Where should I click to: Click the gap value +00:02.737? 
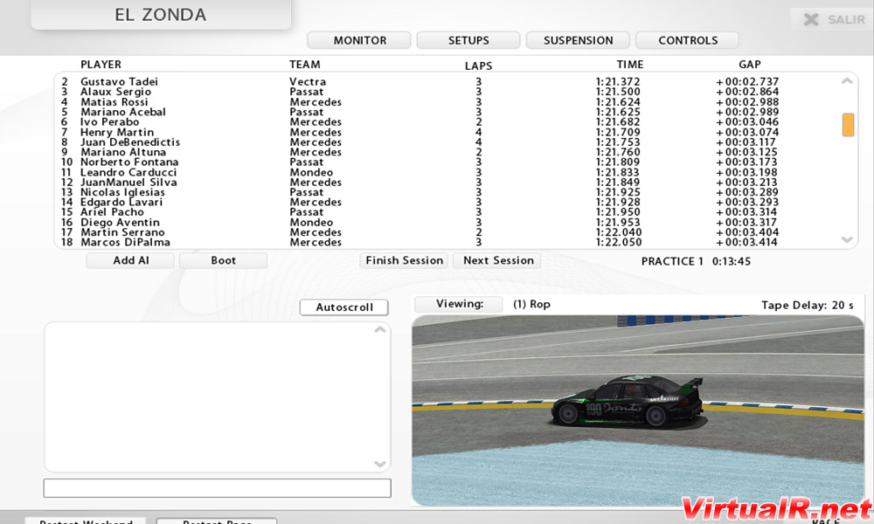(x=747, y=82)
